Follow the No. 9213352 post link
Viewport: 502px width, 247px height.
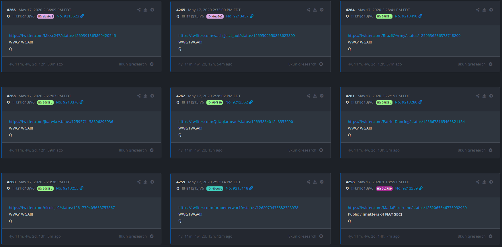pos(239,102)
